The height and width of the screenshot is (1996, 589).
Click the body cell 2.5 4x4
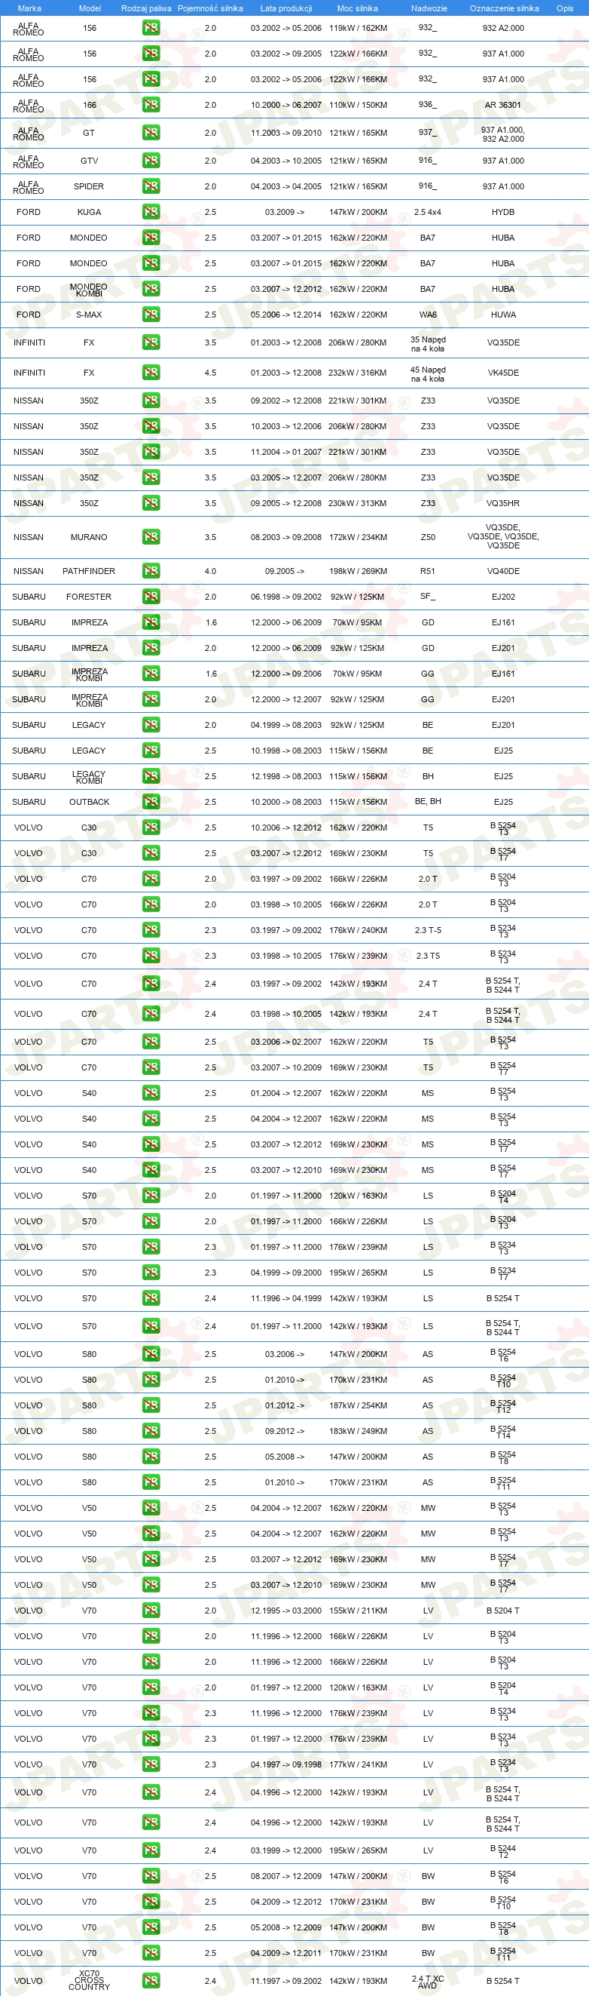point(428,211)
